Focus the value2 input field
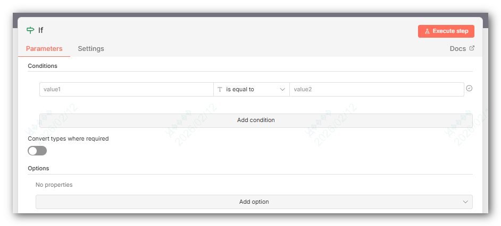 [377, 90]
